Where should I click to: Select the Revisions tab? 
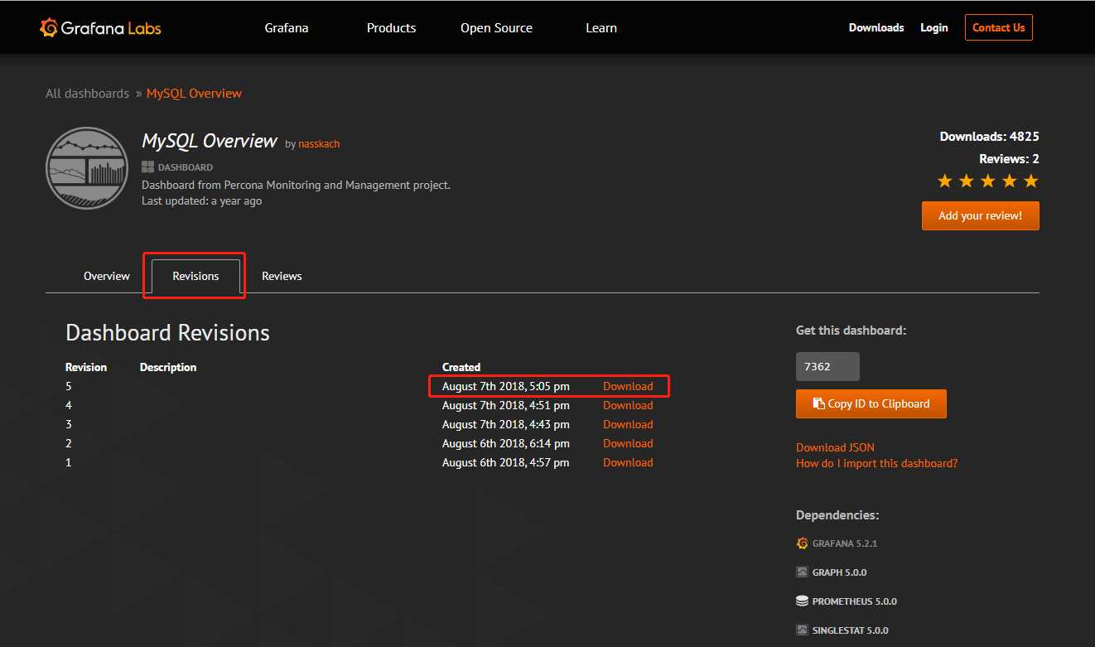[x=195, y=276]
